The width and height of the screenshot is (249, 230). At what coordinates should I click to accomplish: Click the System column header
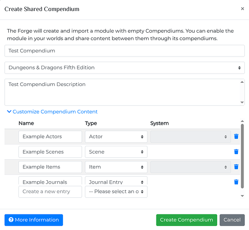coord(159,123)
